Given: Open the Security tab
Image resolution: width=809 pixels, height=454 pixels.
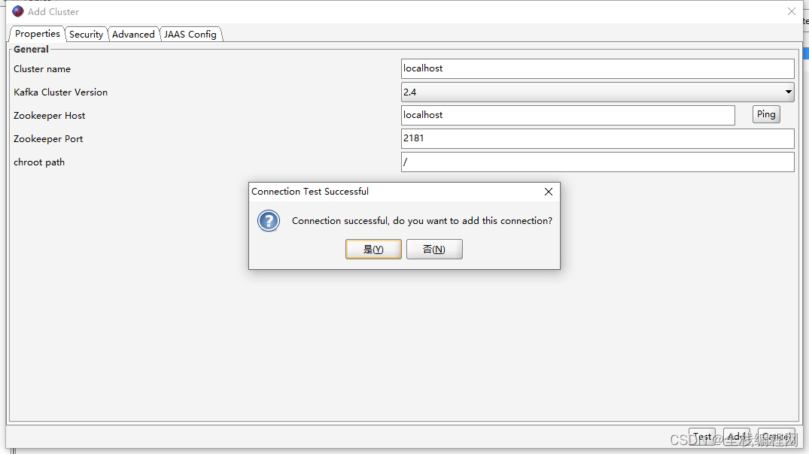Looking at the screenshot, I should 86,34.
